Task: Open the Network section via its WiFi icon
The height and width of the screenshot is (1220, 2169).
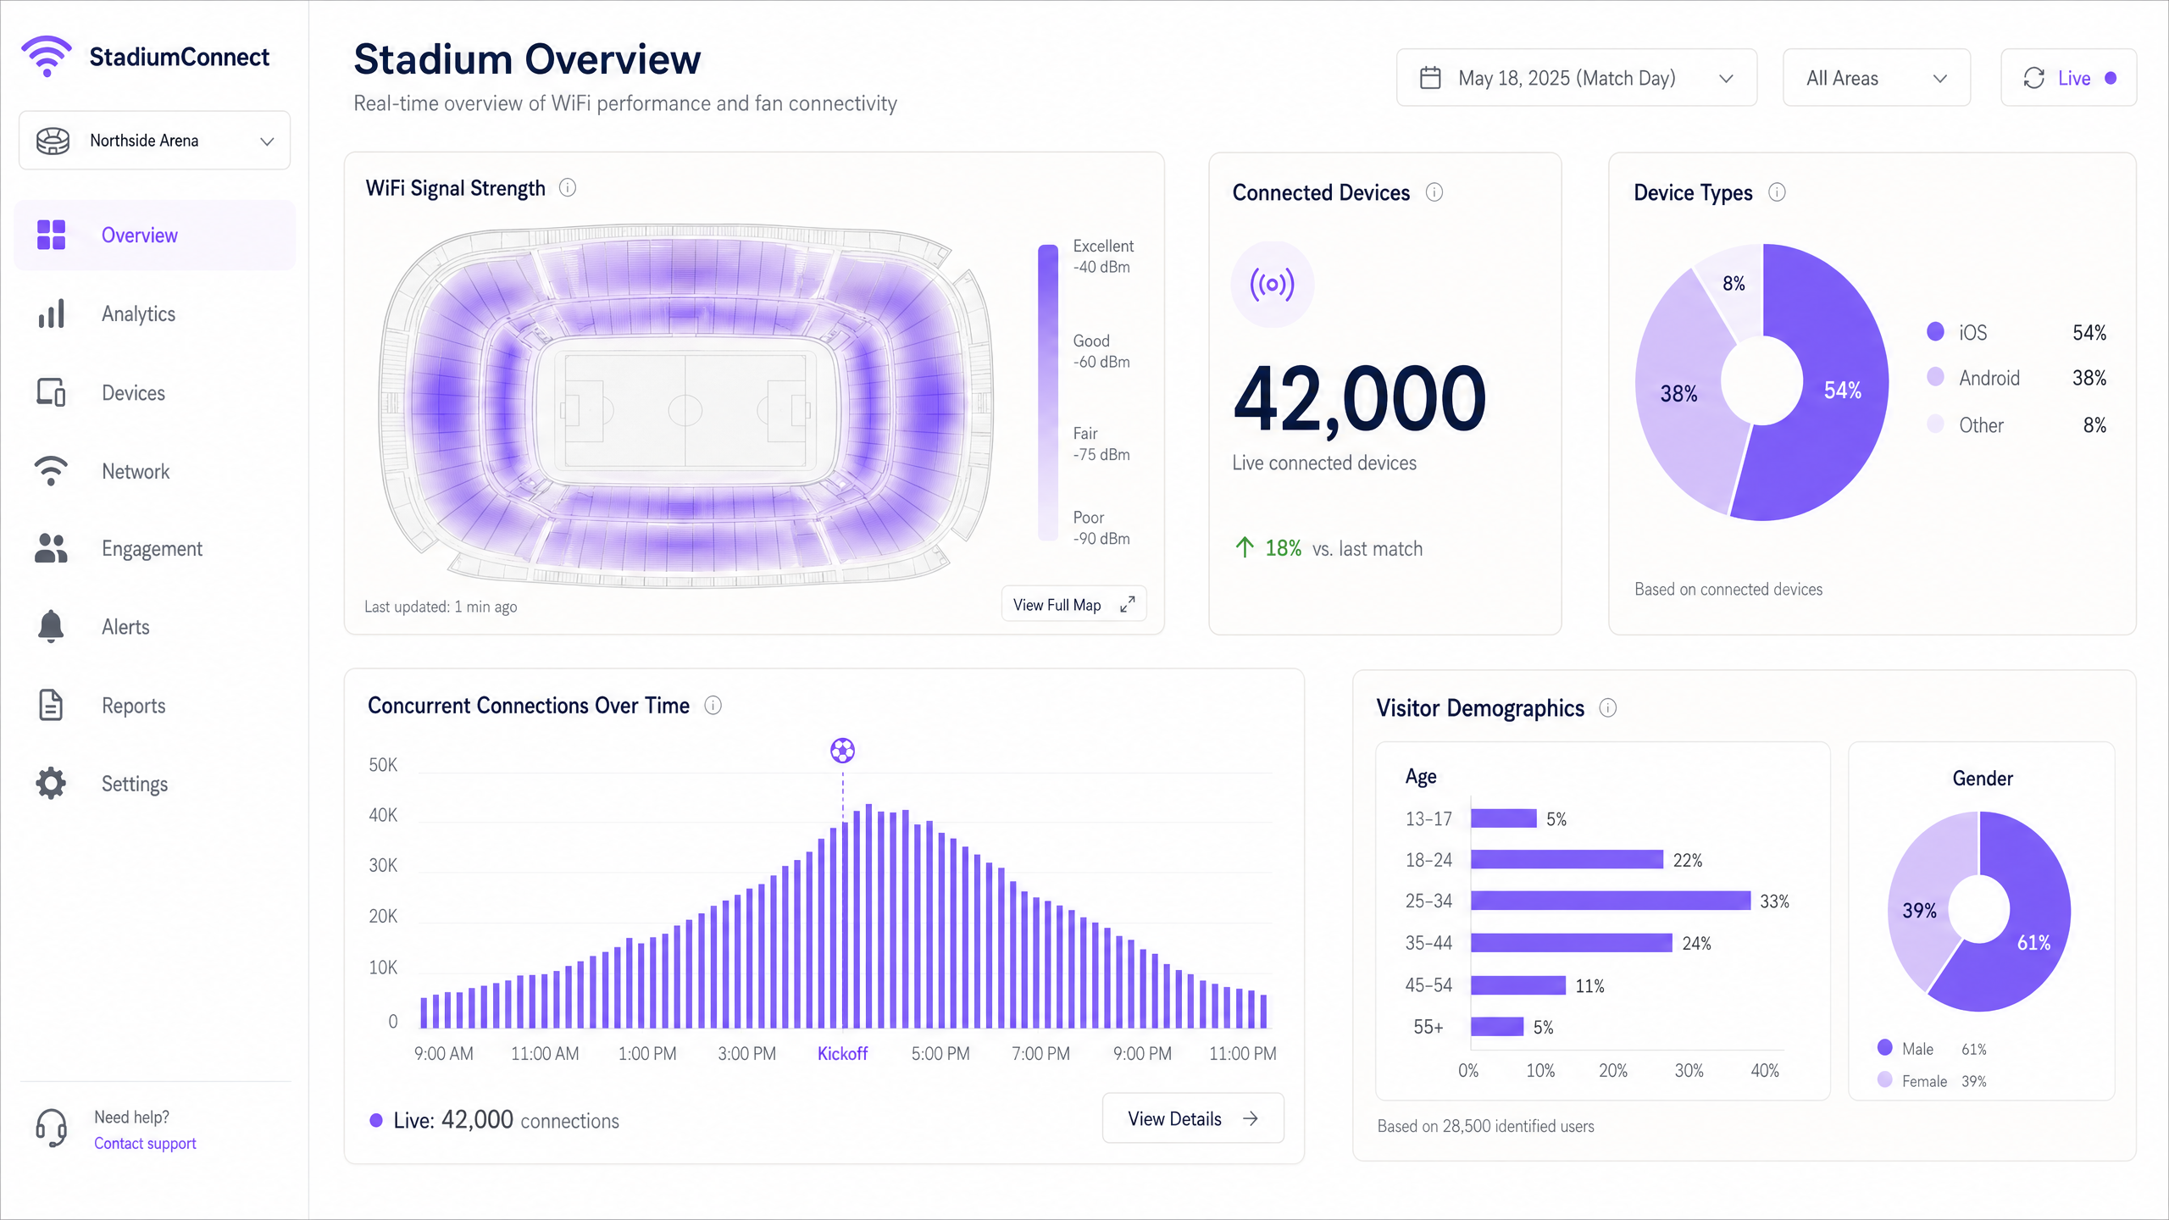Action: (x=51, y=471)
